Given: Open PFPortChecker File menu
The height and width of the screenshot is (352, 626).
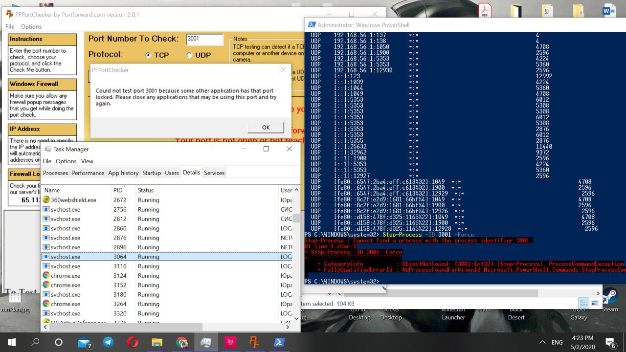Looking at the screenshot, I should coord(10,26).
